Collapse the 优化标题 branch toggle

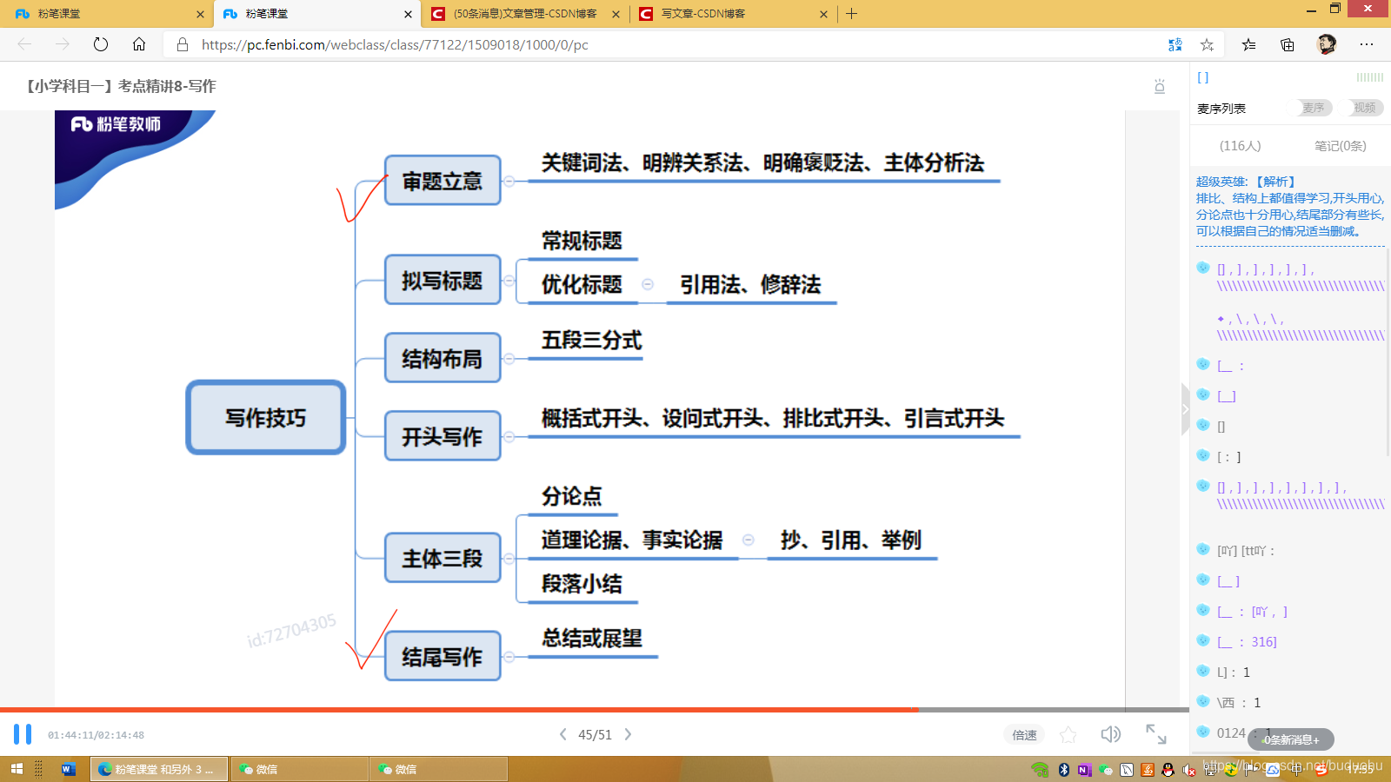pyautogui.click(x=648, y=284)
